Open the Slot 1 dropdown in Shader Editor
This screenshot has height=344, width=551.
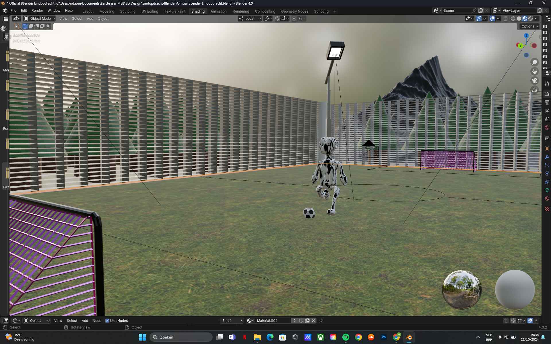(x=232, y=321)
